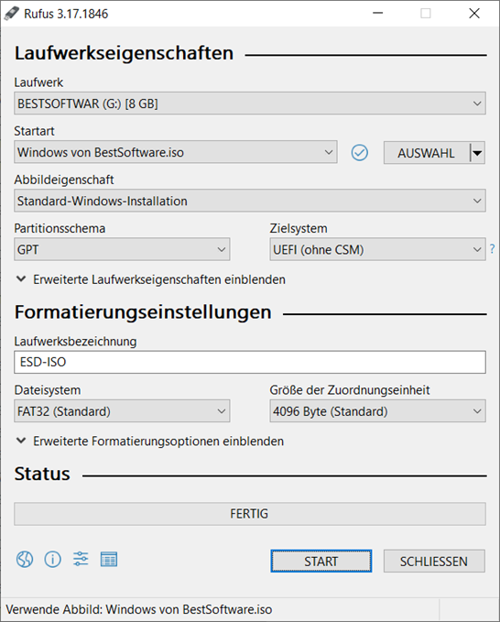Open the Zielsystem UEFI dropdown
The width and height of the screenshot is (500, 622).
pyautogui.click(x=377, y=249)
